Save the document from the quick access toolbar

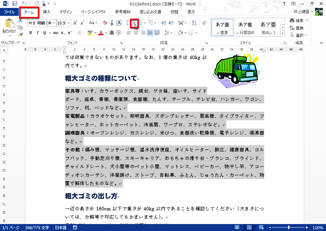click(x=15, y=4)
